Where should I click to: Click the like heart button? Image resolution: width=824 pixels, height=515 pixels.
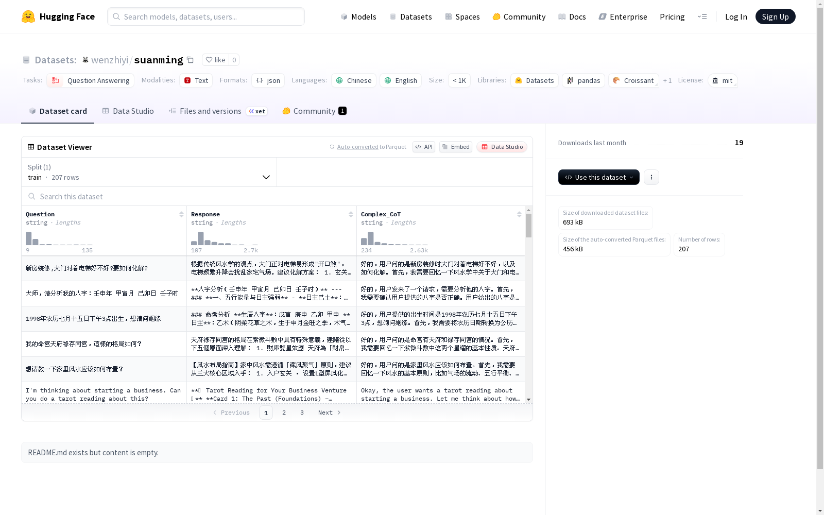215,60
